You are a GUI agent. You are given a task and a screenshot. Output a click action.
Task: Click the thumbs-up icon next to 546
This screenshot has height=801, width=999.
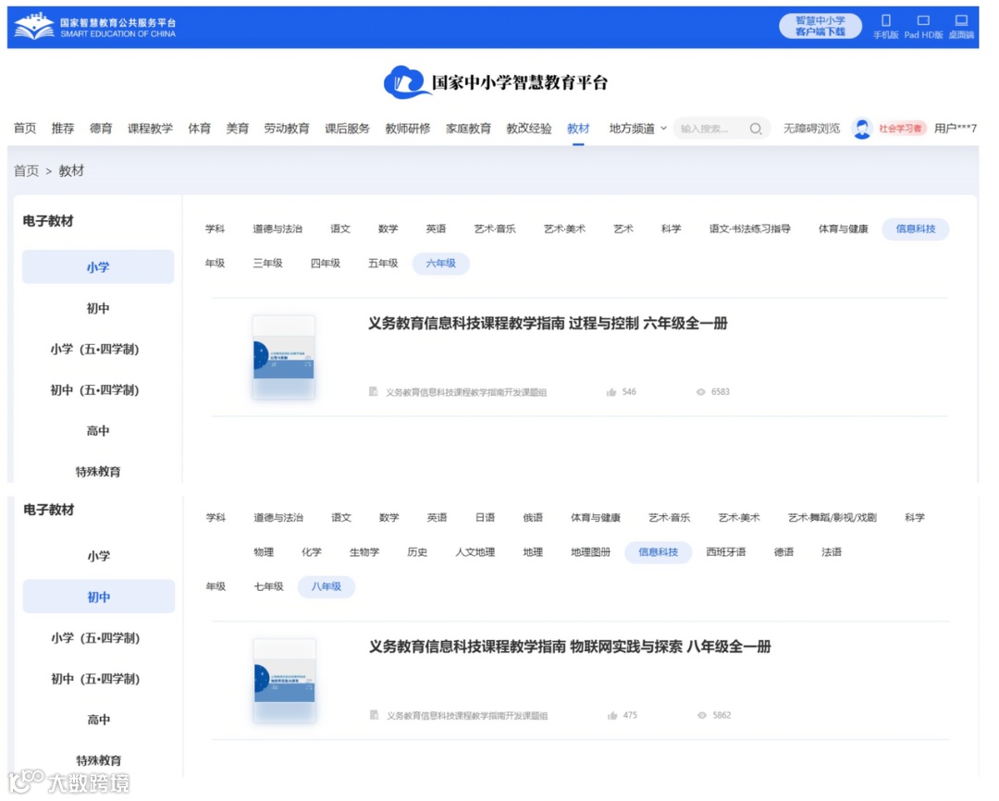coord(611,392)
